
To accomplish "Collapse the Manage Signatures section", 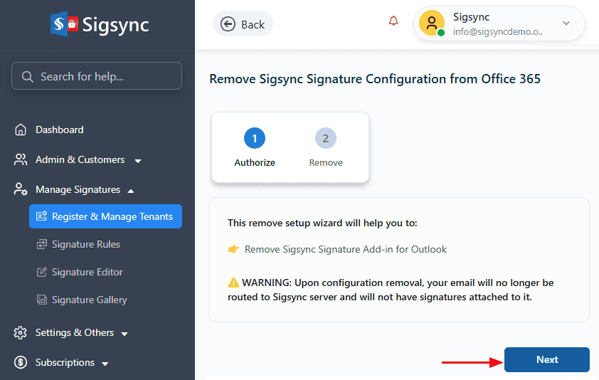I will pyautogui.click(x=131, y=190).
